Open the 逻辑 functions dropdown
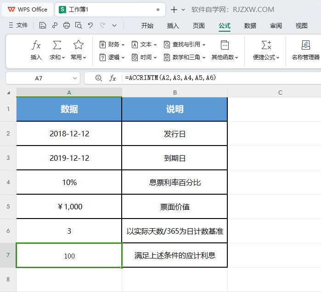The image size is (321, 292). coord(112,57)
